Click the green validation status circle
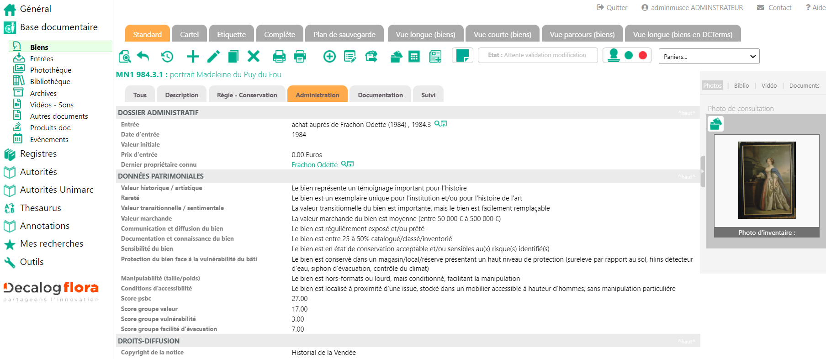This screenshot has height=359, width=826. click(629, 55)
